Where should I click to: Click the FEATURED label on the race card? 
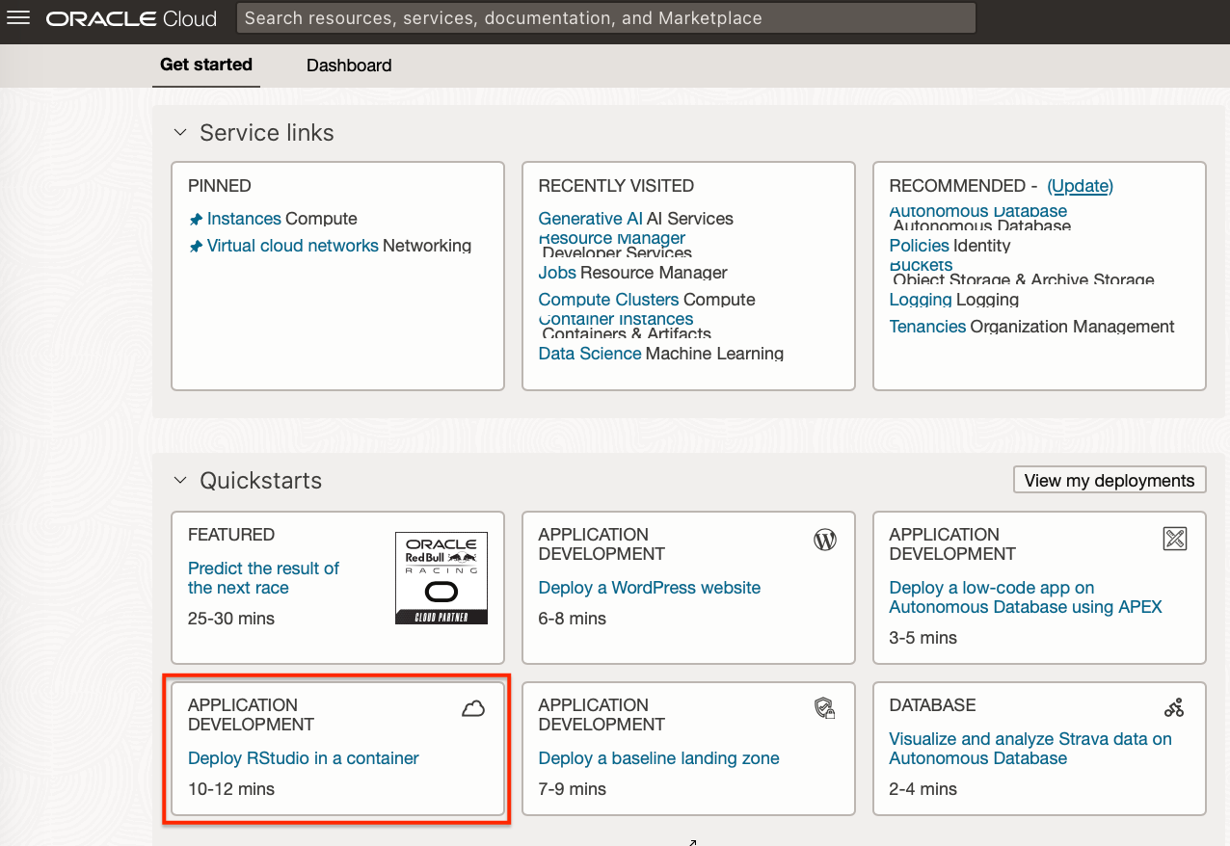coord(231,535)
